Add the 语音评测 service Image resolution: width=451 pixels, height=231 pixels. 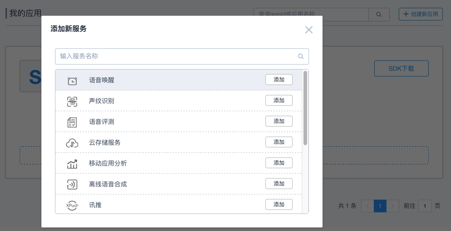coord(279,121)
